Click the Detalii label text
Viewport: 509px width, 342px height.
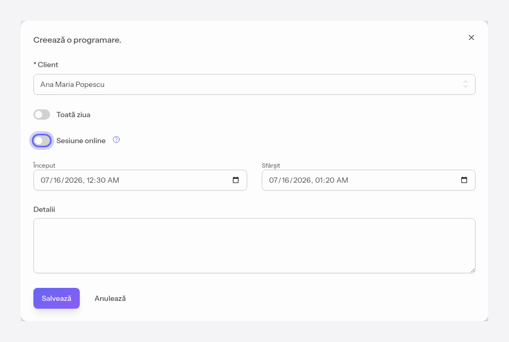44,210
